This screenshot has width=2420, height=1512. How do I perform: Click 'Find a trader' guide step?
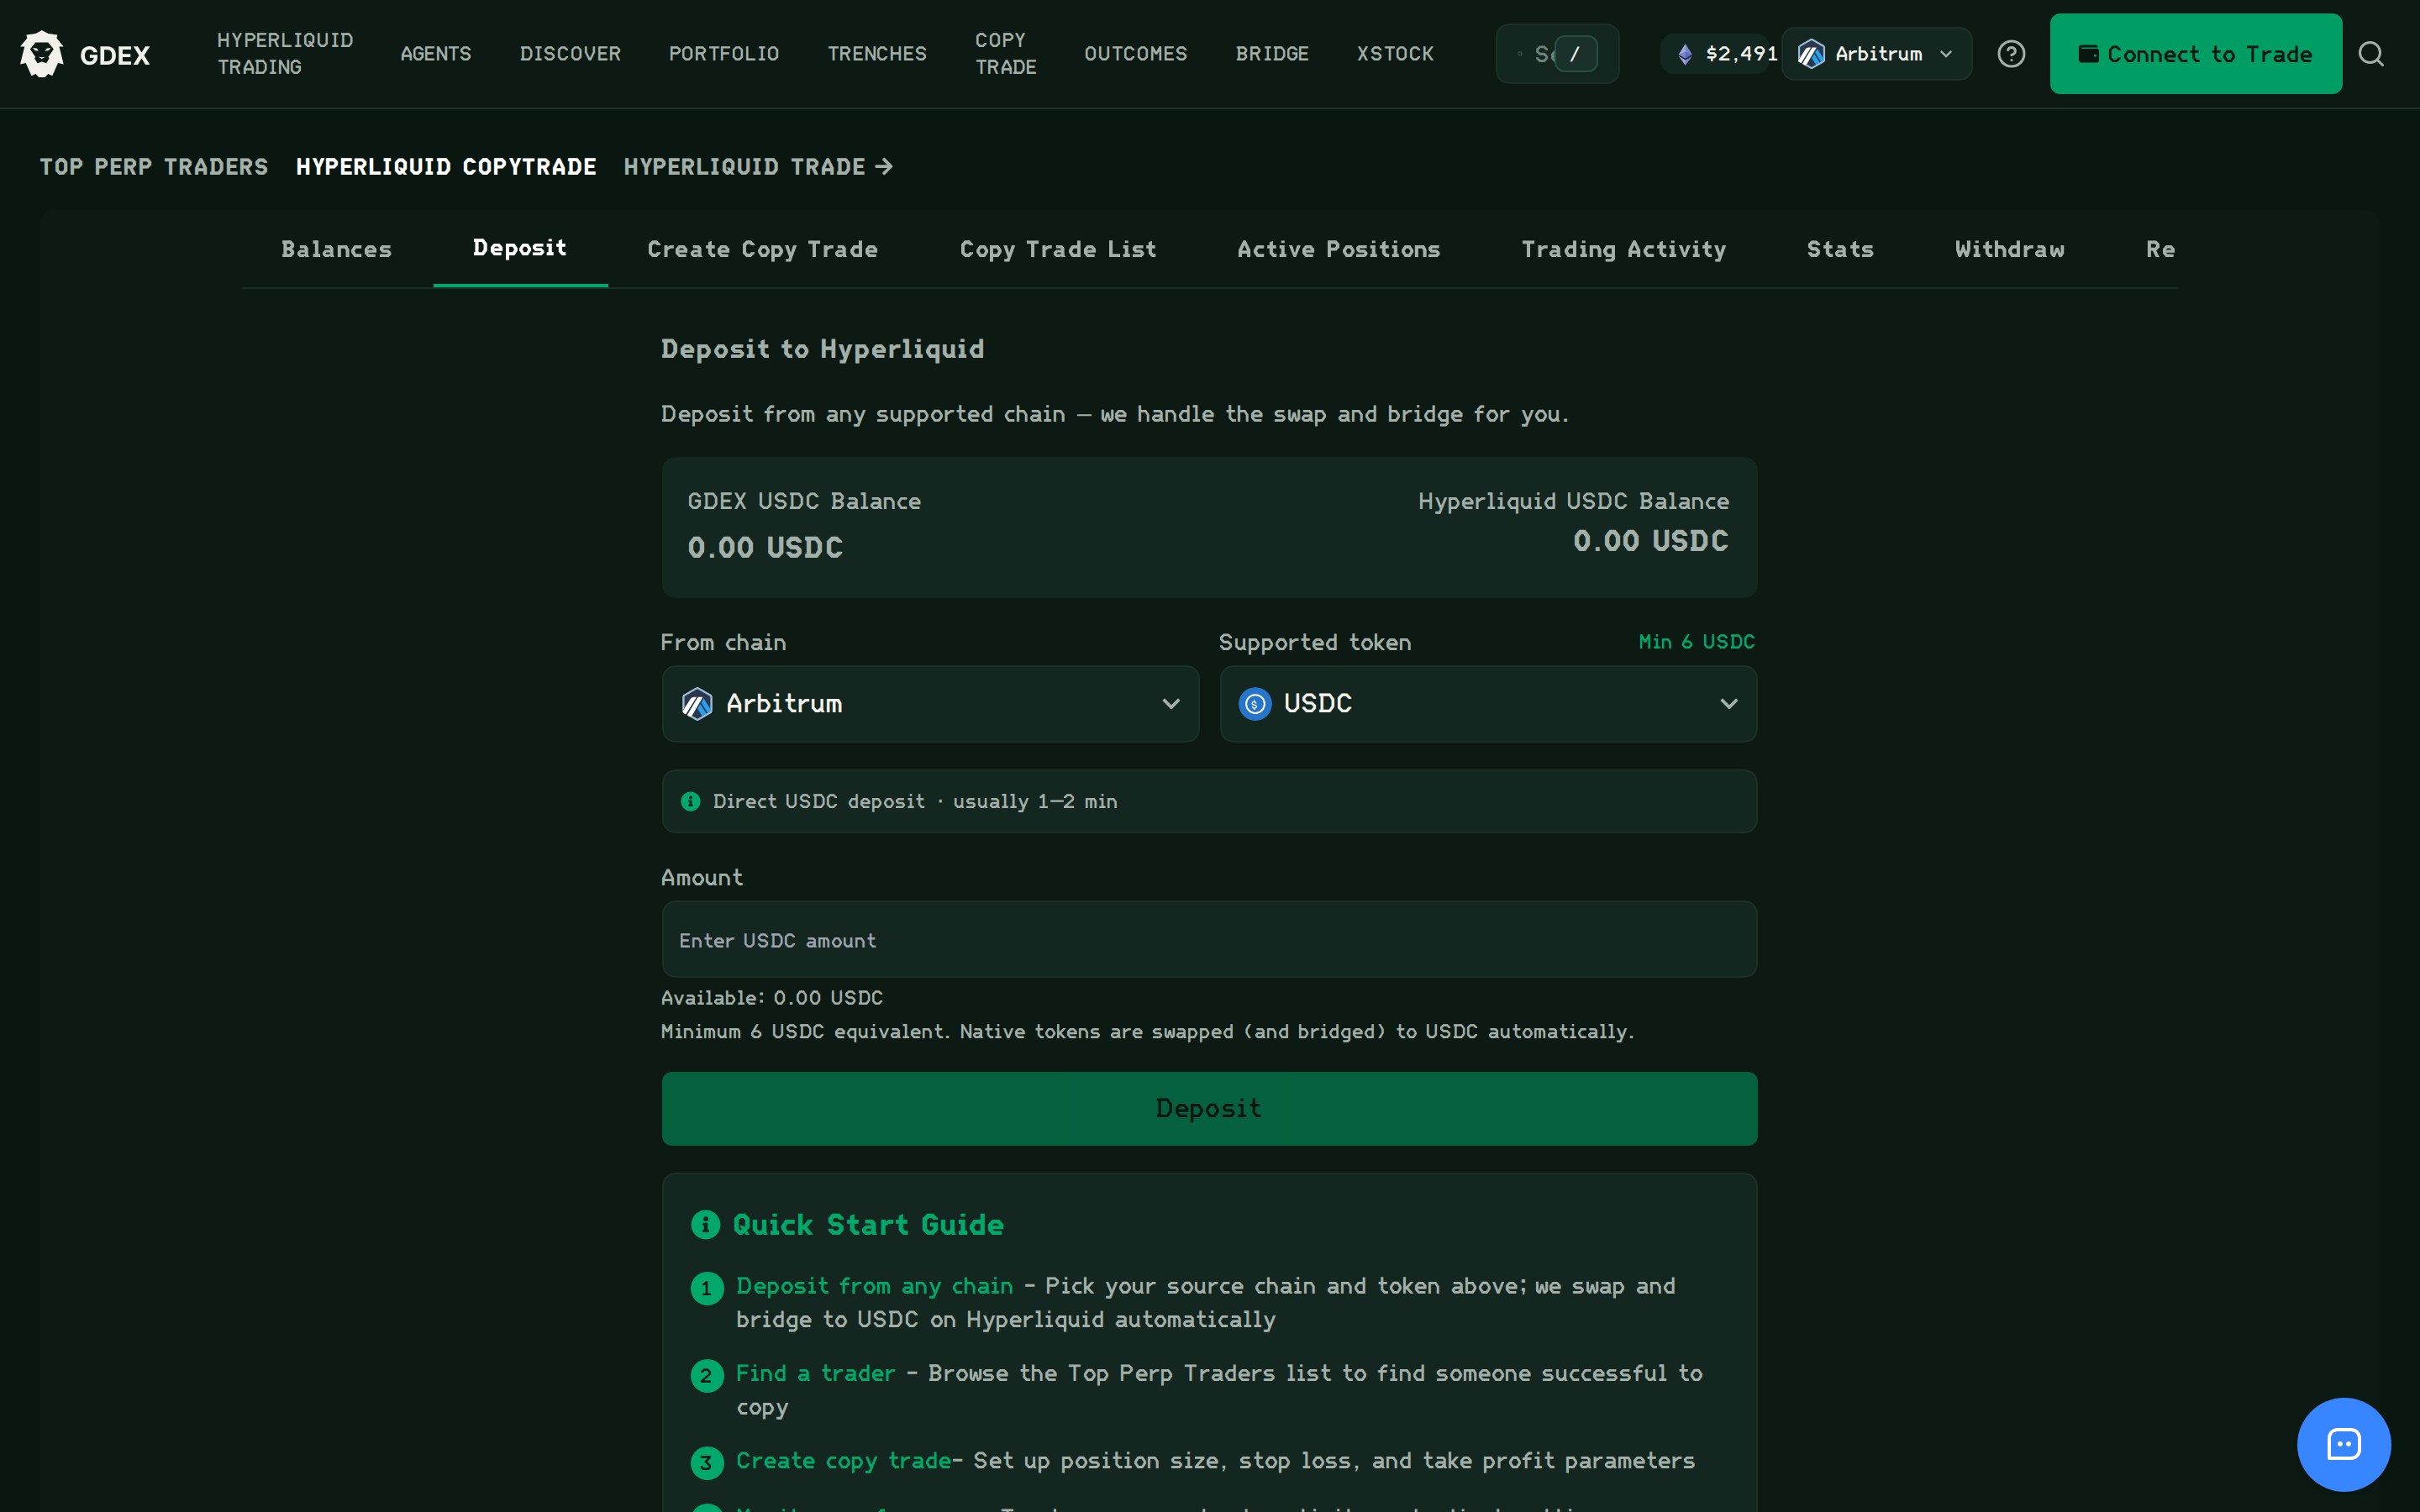[816, 1374]
